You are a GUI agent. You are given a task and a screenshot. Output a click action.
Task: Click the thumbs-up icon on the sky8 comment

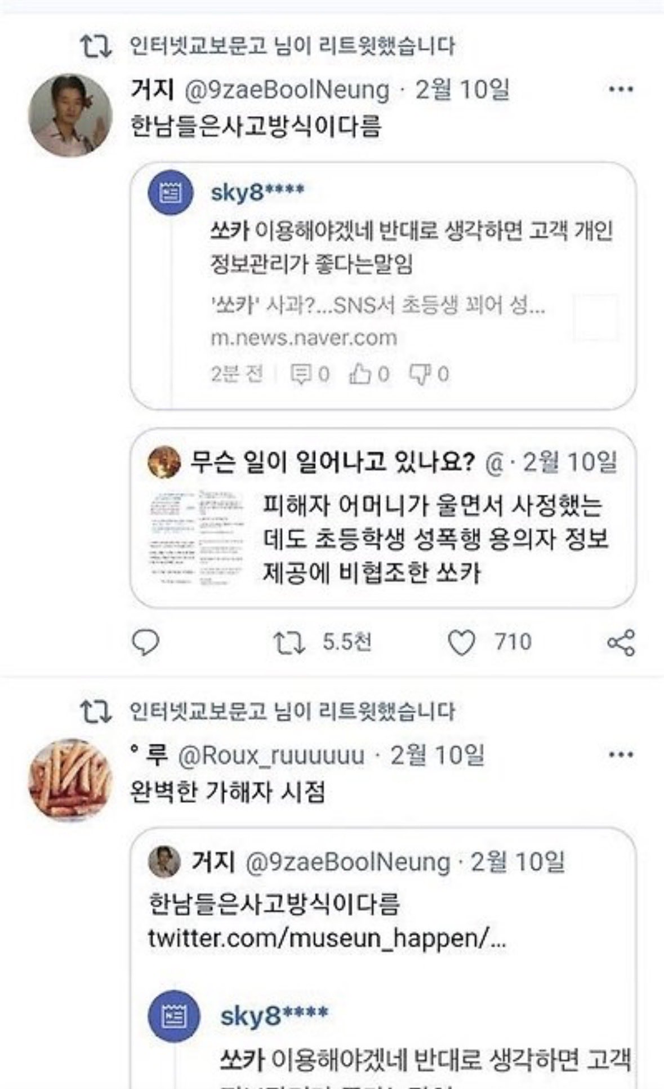[x=359, y=374]
